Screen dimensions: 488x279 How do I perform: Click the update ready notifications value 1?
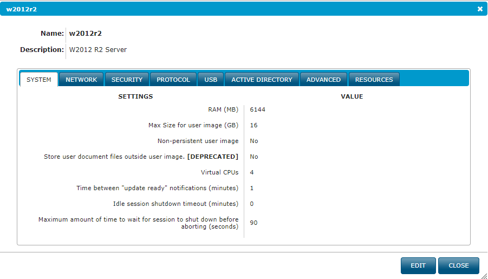pos(252,188)
